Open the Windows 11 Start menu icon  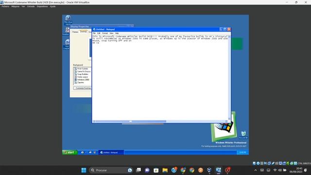pos(84,170)
